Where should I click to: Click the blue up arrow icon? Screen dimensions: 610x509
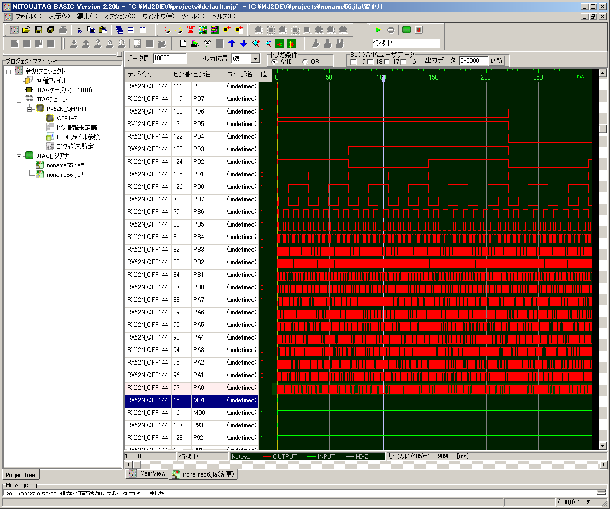pos(232,43)
